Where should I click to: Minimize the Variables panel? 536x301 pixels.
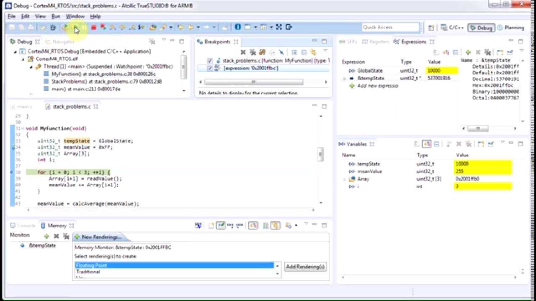[511, 144]
